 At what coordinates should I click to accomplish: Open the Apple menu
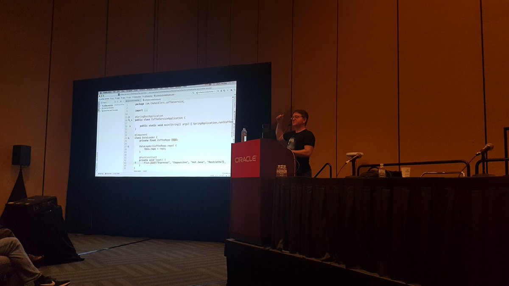(101, 93)
